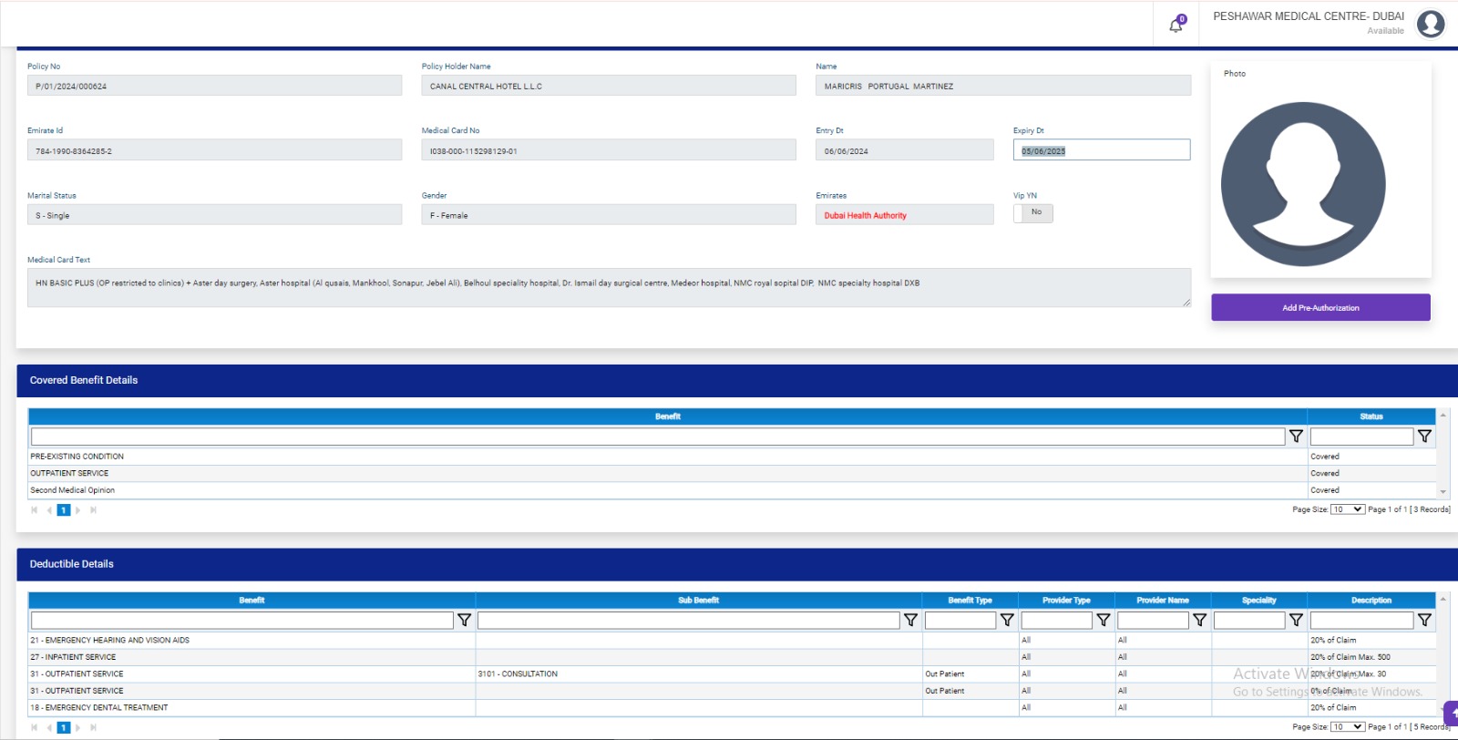Open filter for Deductible Benefit column

(x=464, y=621)
